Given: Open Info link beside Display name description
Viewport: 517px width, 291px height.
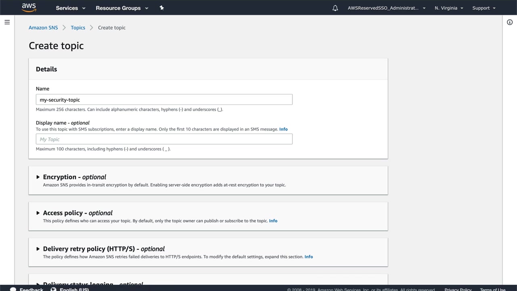Looking at the screenshot, I should (x=284, y=129).
